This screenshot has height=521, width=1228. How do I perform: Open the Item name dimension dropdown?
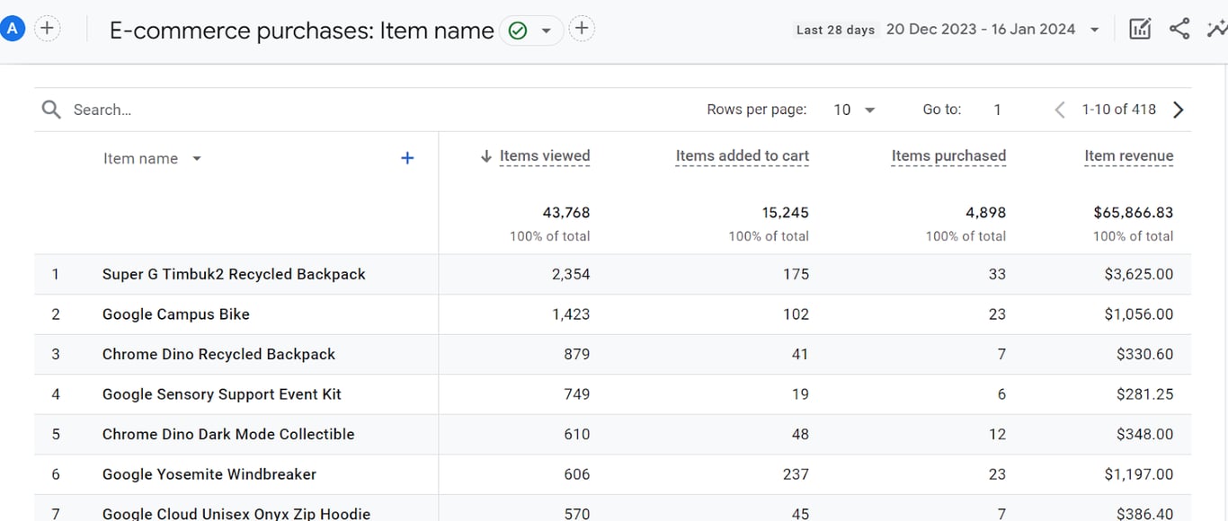pyautogui.click(x=153, y=159)
